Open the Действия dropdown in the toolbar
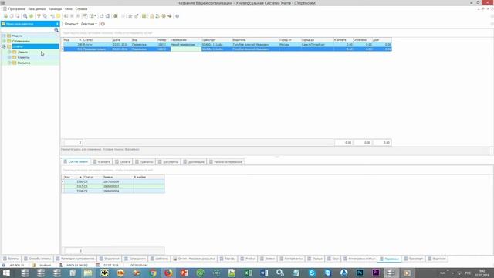Screen dimensions: 494x278 [89, 24]
